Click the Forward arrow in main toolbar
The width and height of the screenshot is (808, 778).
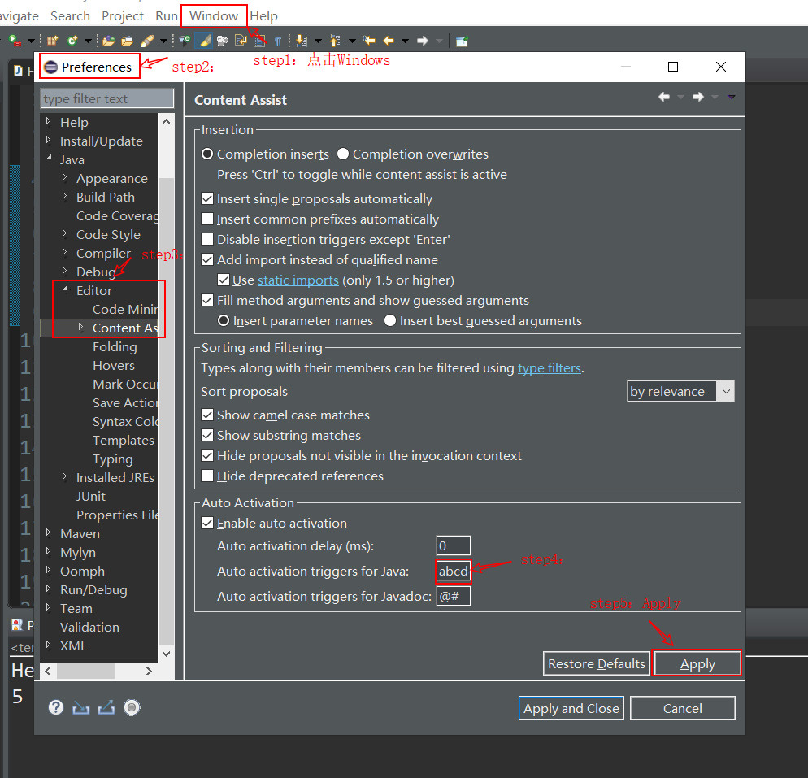click(423, 40)
